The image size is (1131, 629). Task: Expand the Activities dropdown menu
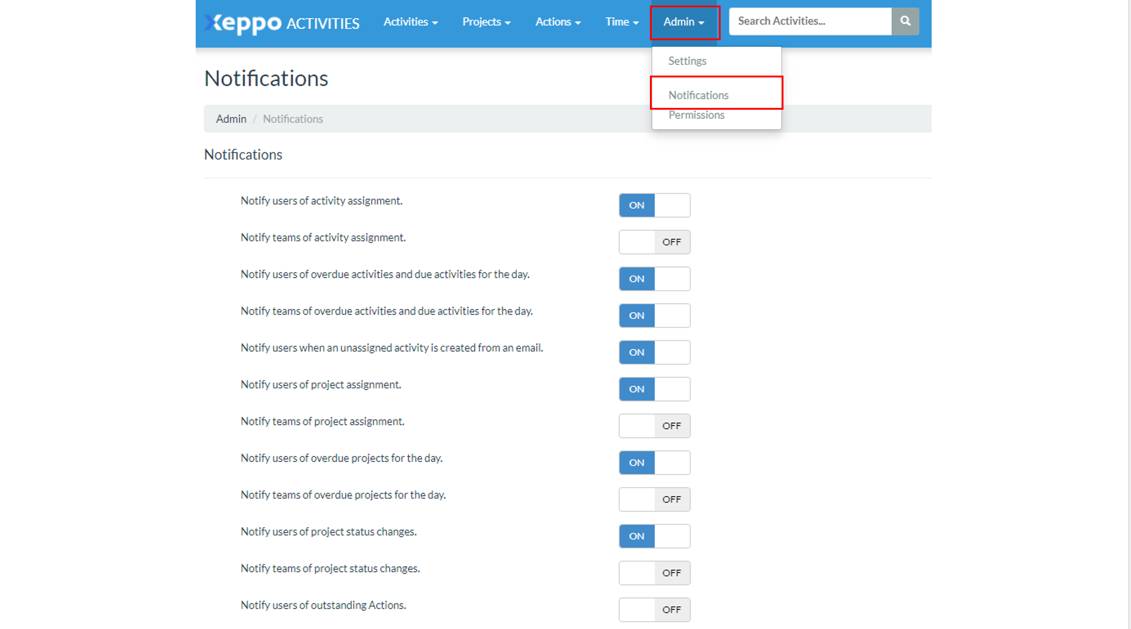410,22
